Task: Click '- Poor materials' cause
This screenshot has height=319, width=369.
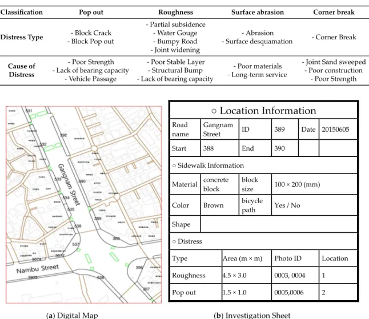Action: click(x=258, y=66)
